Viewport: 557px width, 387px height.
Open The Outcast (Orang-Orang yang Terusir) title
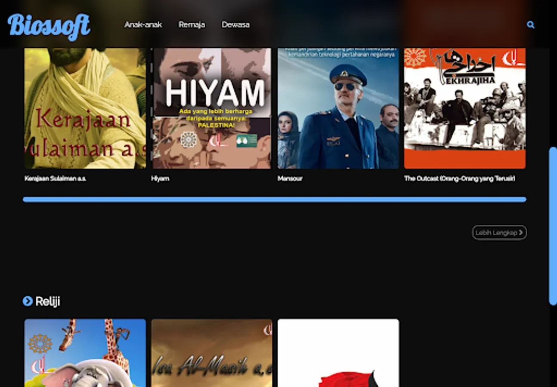460,178
